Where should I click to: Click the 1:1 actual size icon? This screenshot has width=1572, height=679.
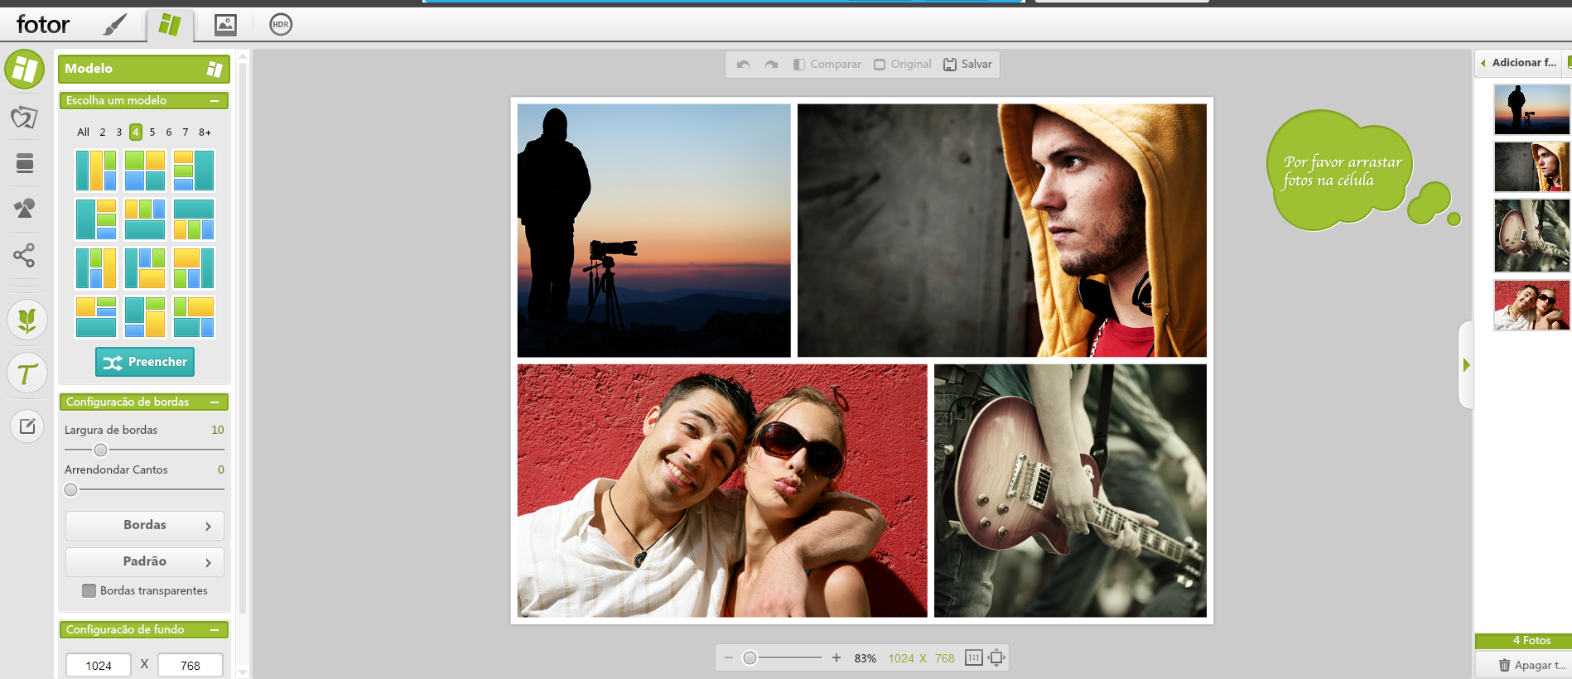click(973, 657)
